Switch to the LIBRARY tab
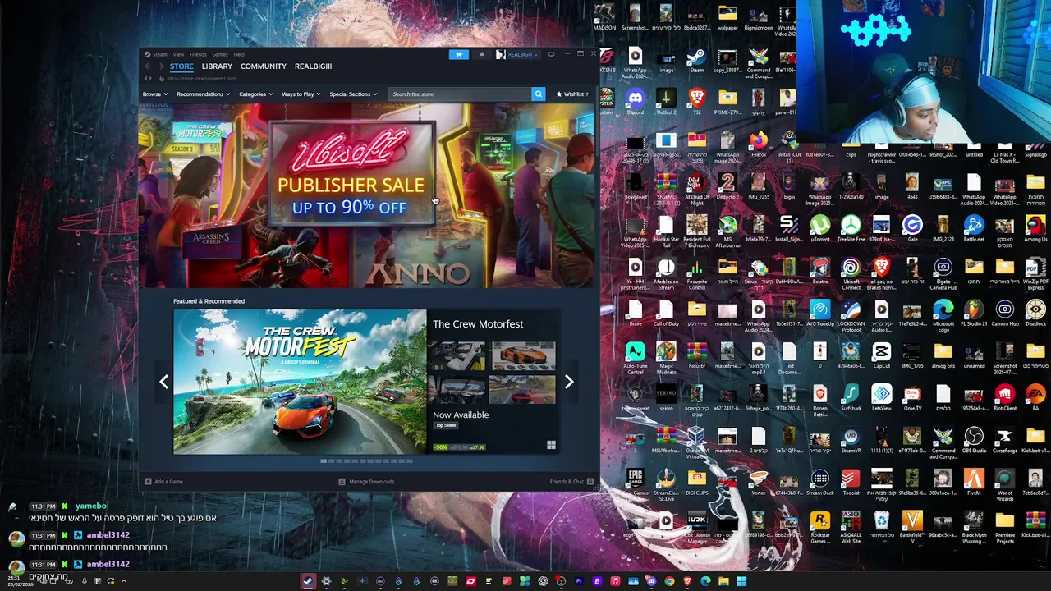1051x591 pixels. 217,66
